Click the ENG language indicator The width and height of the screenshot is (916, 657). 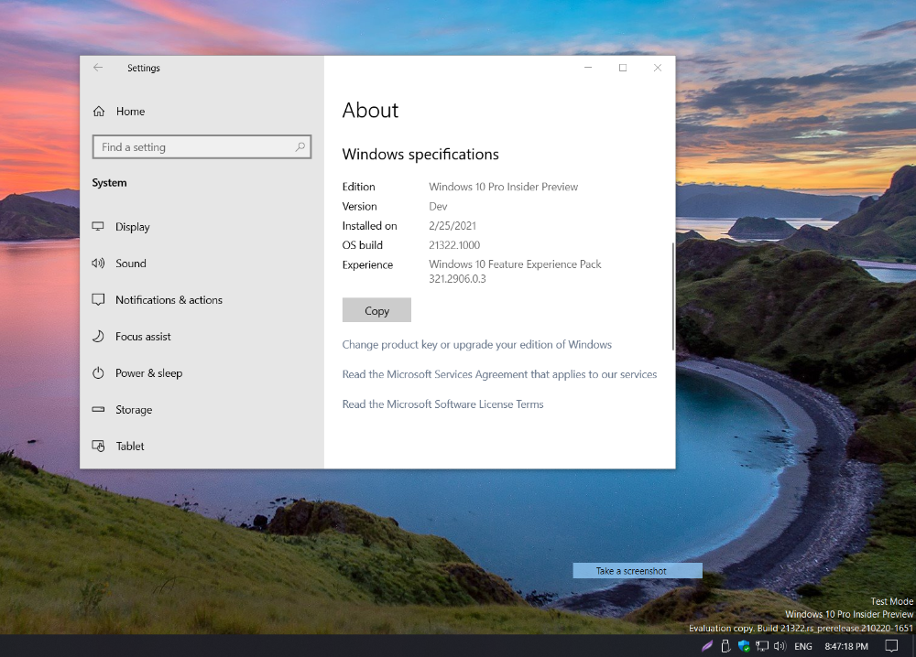803,647
